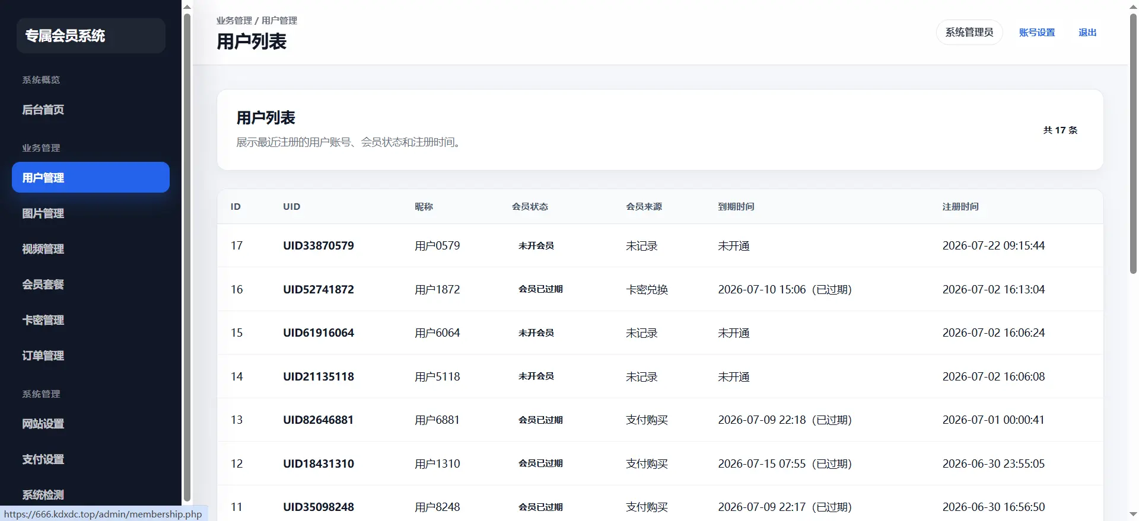
Task: Click the 会员来源 column header
Action: (644, 206)
